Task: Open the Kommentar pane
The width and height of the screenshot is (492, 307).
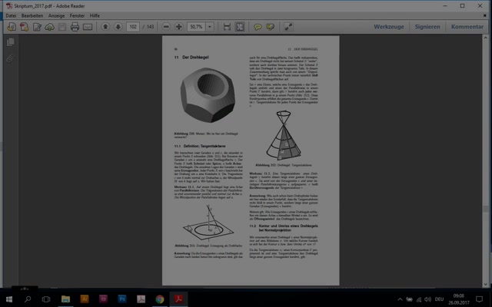Action: click(x=467, y=27)
